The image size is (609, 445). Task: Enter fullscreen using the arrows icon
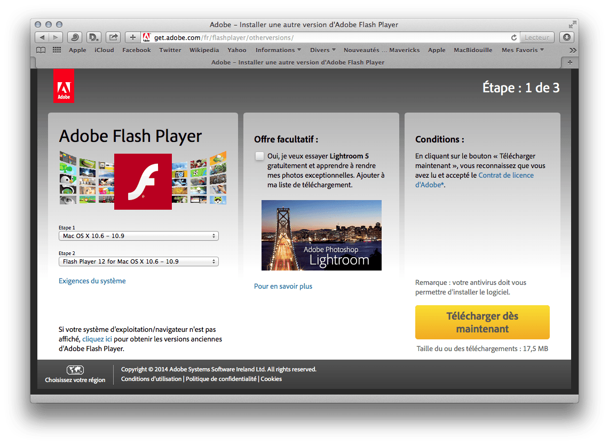pos(572,25)
